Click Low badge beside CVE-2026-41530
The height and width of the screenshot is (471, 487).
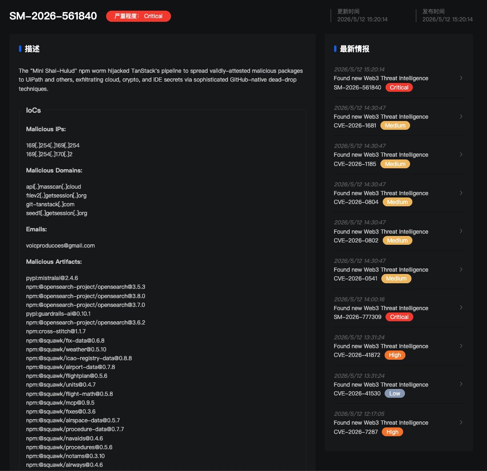pyautogui.click(x=395, y=394)
